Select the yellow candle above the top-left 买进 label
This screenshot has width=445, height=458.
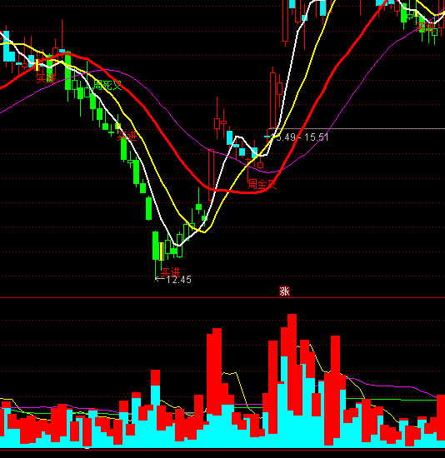click(37, 65)
